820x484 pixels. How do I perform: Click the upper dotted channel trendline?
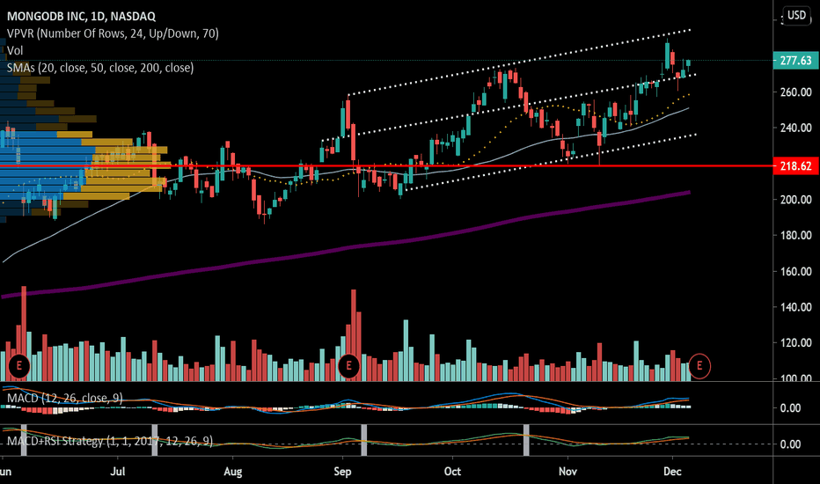tap(519, 62)
